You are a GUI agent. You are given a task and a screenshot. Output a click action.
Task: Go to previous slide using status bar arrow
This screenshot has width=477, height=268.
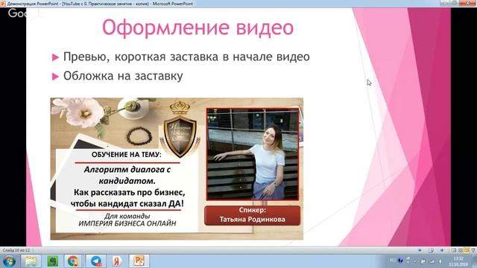tap(420, 250)
